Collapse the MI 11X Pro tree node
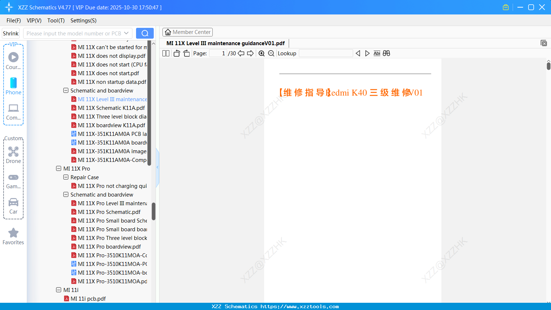 point(59,168)
